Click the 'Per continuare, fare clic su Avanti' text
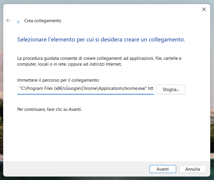Viewport: 214px width, 180px height. point(50,110)
